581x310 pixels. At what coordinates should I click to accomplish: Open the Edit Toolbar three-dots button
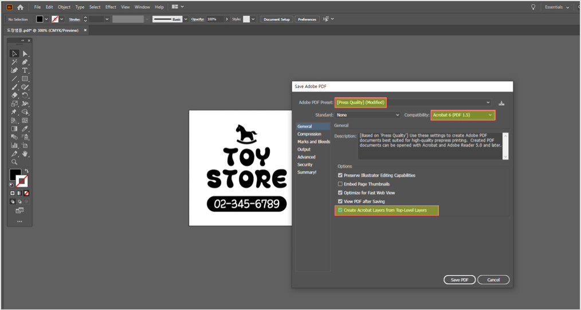(19, 221)
